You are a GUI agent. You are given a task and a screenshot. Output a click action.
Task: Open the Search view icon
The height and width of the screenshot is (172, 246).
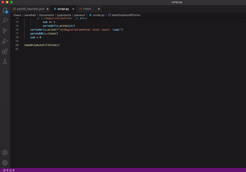point(5,21)
